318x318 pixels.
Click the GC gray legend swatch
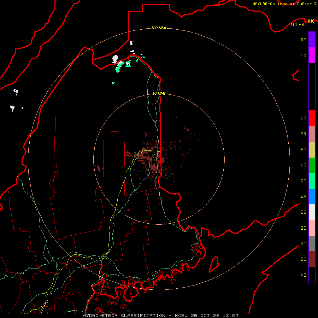(x=312, y=243)
